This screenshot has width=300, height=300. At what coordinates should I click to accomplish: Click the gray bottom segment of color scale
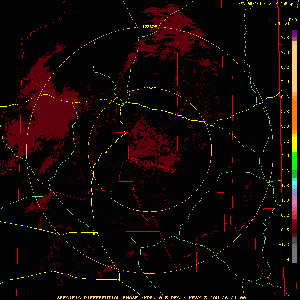294,255
